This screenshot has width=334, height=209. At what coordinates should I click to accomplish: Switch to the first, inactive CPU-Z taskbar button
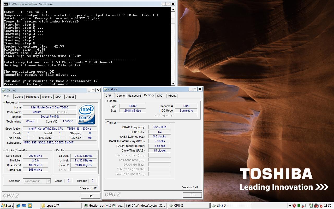pos(188,206)
